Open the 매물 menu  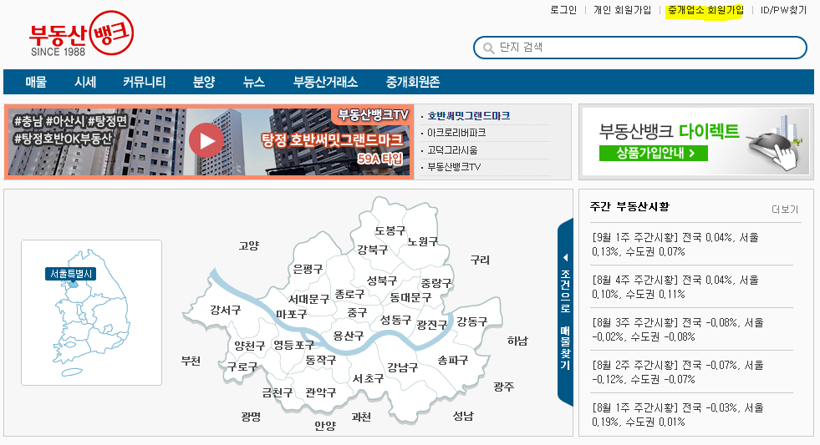[36, 82]
